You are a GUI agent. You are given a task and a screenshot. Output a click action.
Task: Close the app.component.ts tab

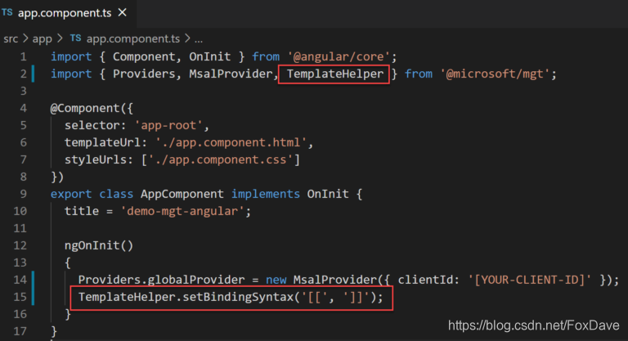tap(122, 13)
